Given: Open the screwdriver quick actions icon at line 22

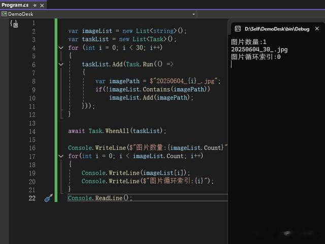Looking at the screenshot, I should click(49, 198).
